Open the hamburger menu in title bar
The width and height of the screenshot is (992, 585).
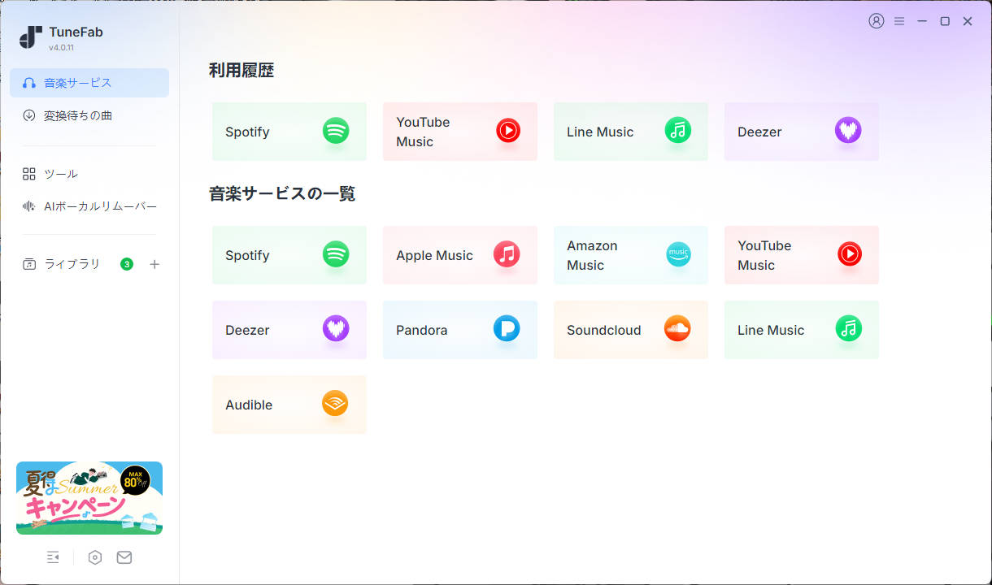click(899, 21)
